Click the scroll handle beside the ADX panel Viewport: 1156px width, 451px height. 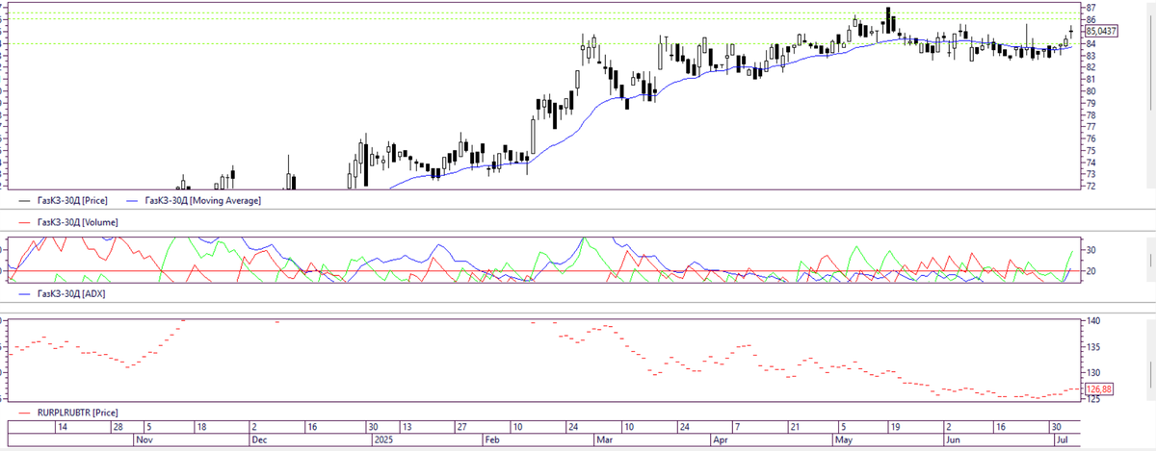[x=1150, y=260]
